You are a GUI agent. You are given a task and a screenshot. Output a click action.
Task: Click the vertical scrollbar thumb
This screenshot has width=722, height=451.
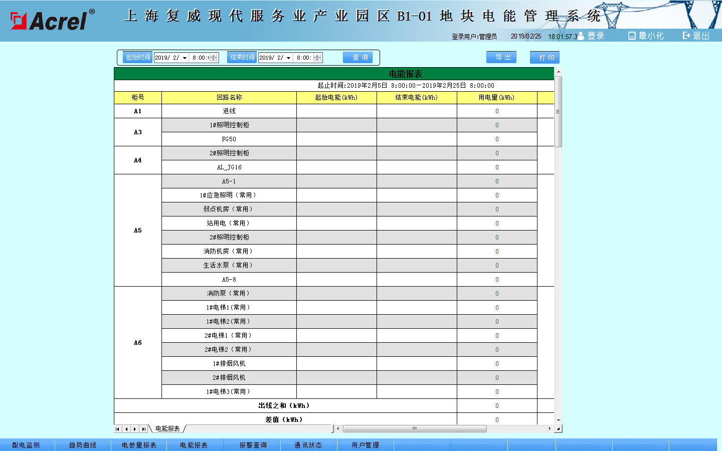tap(559, 111)
